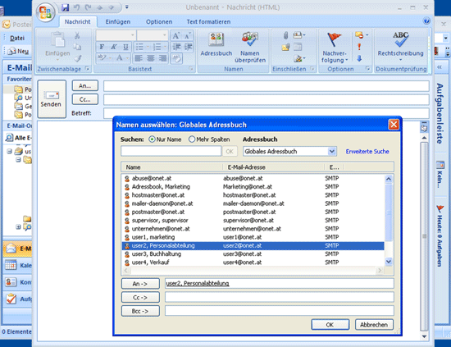Click the An -> button in dialog
451x347 pixels.
point(140,283)
